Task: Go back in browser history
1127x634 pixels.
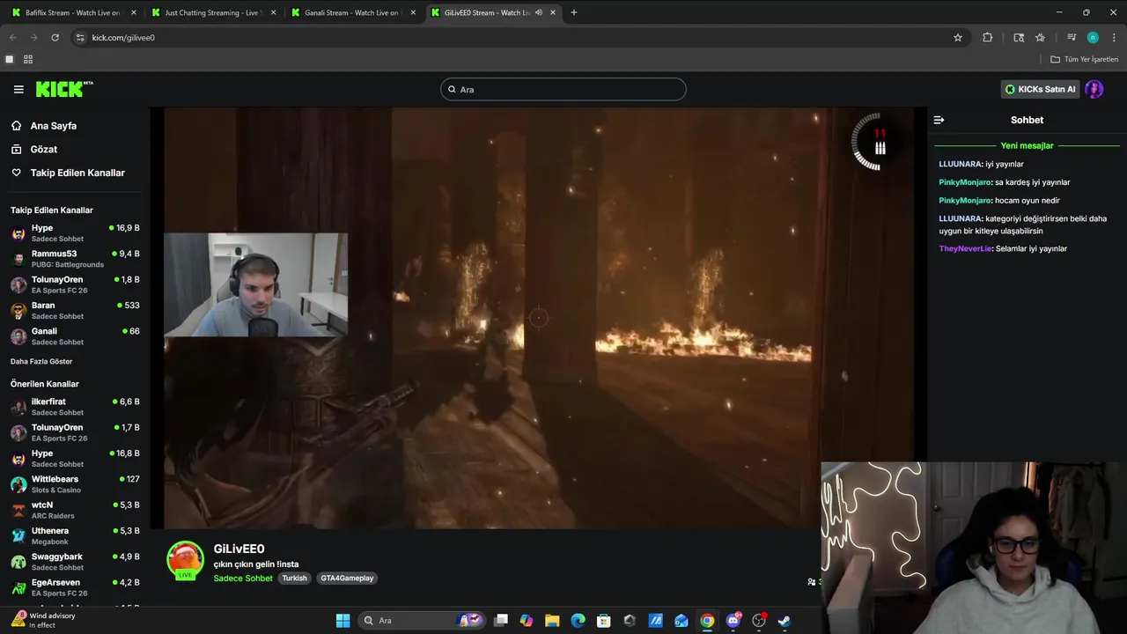Action: (13, 38)
